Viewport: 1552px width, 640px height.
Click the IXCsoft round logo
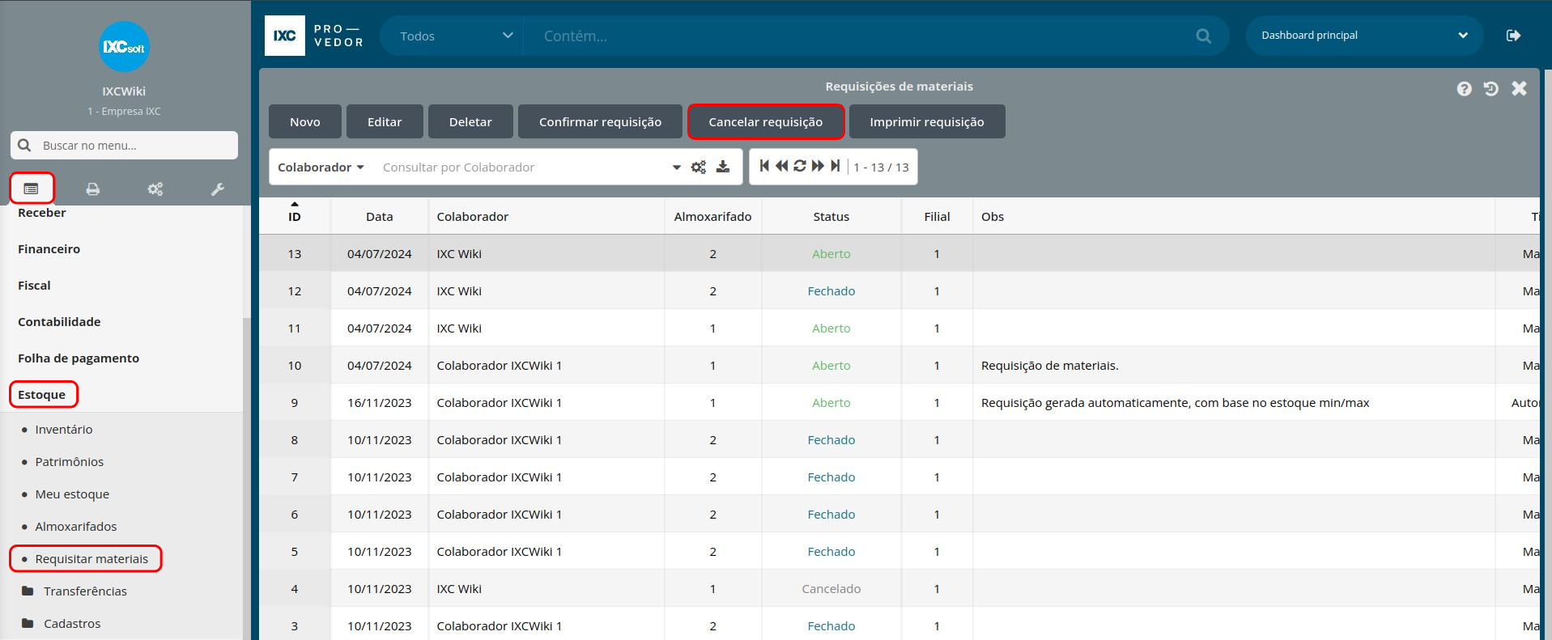tap(124, 47)
